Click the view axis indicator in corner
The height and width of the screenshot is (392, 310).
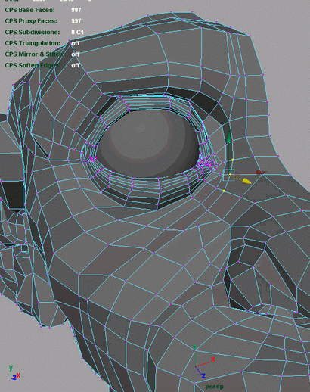14,373
